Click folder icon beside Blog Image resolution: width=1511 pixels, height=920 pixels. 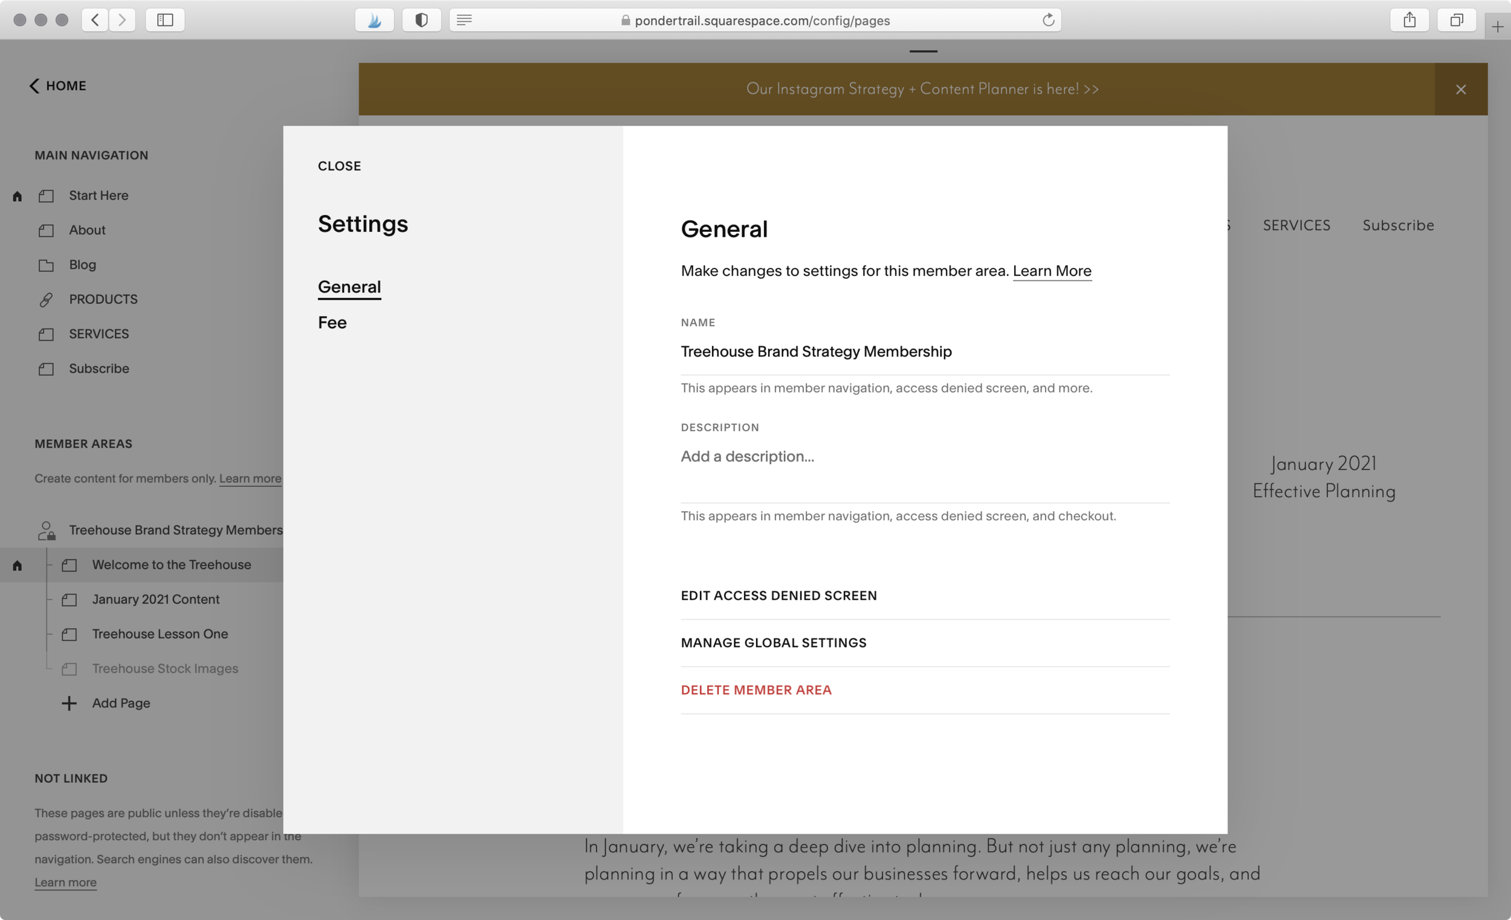(x=46, y=265)
